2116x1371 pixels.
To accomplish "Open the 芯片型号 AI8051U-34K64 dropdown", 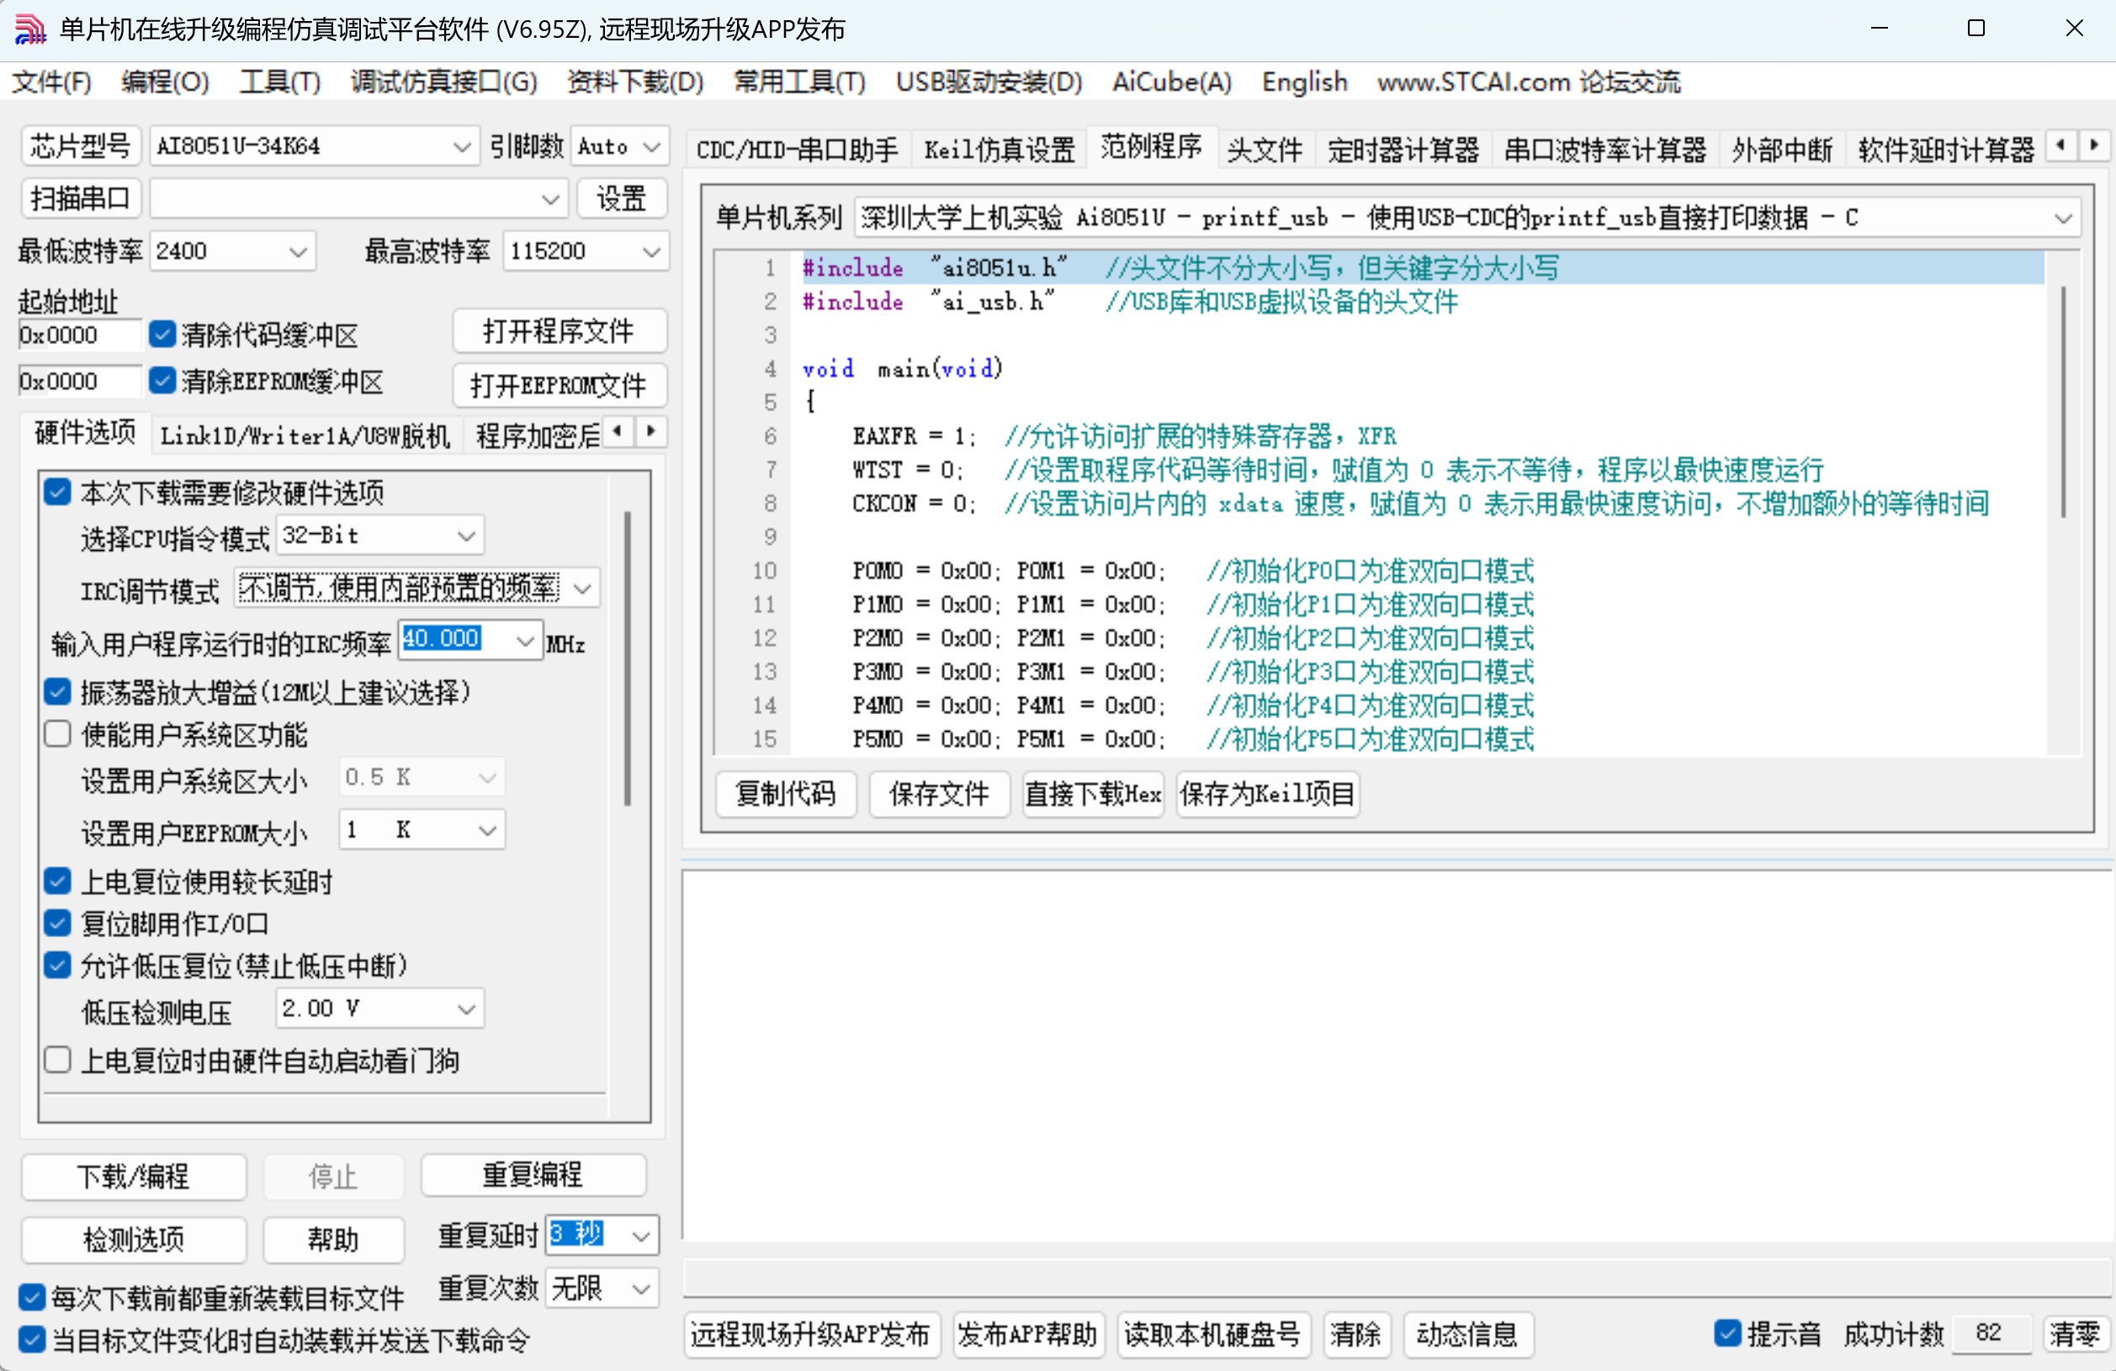I will pos(314,146).
